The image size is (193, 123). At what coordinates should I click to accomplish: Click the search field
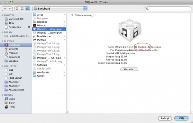point(168,9)
